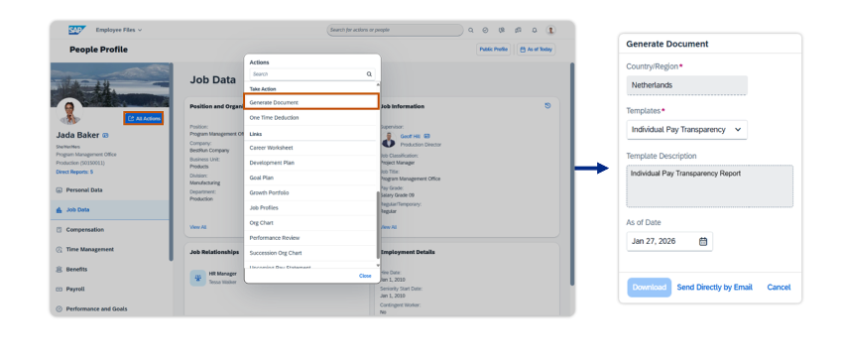
Task: Click the Template Description text area
Action: 710,186
